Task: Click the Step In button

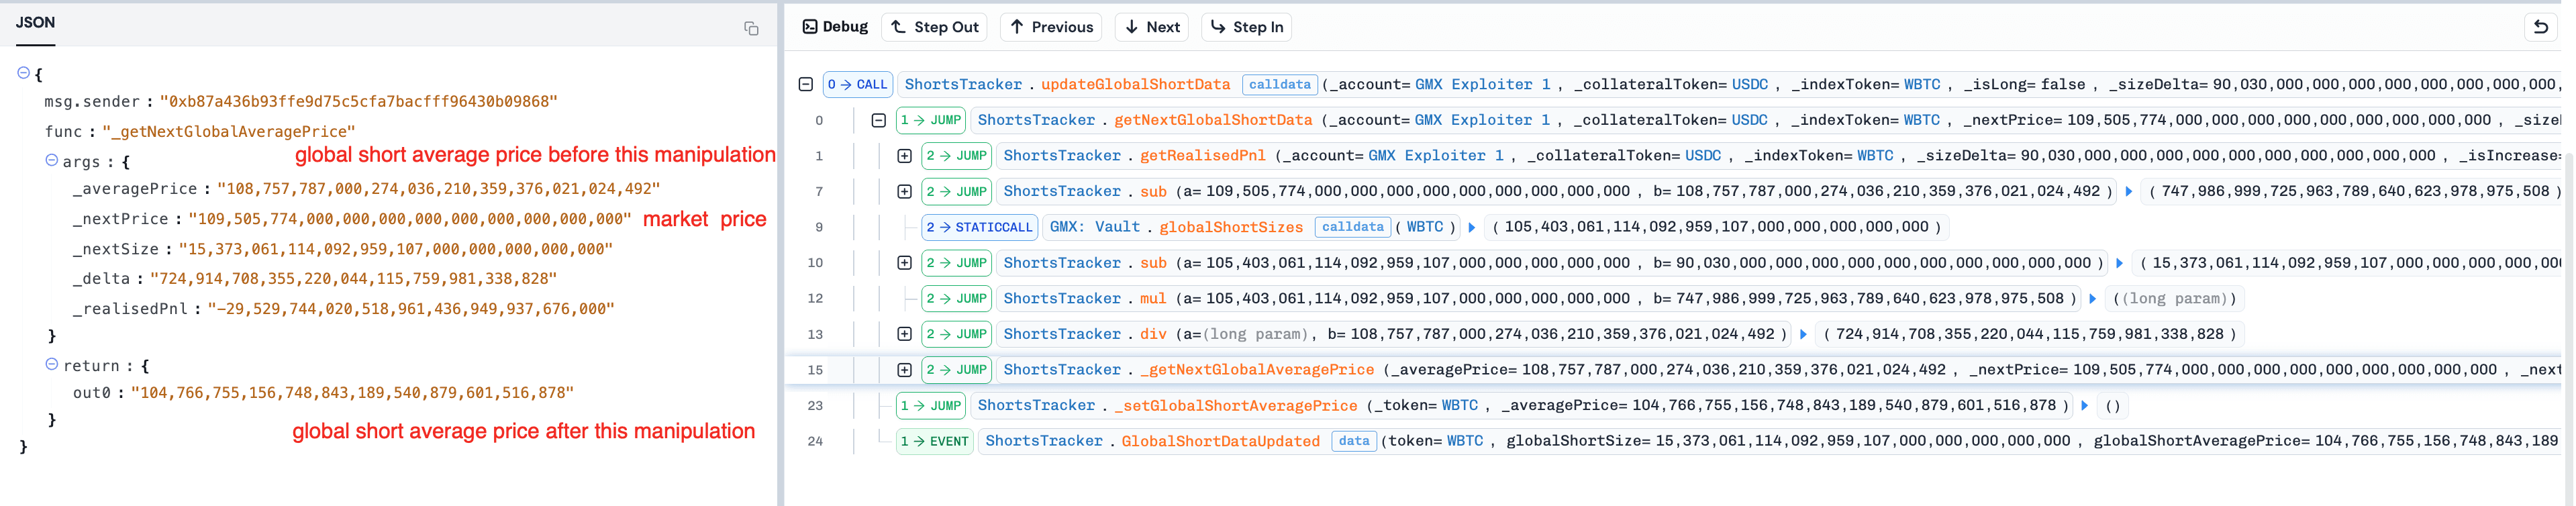Action: [1246, 27]
